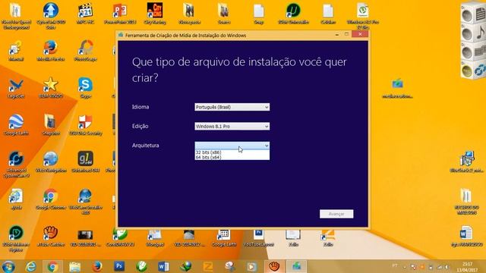Launch Firefox from the taskbar
486x273 pixels.
click(97, 266)
